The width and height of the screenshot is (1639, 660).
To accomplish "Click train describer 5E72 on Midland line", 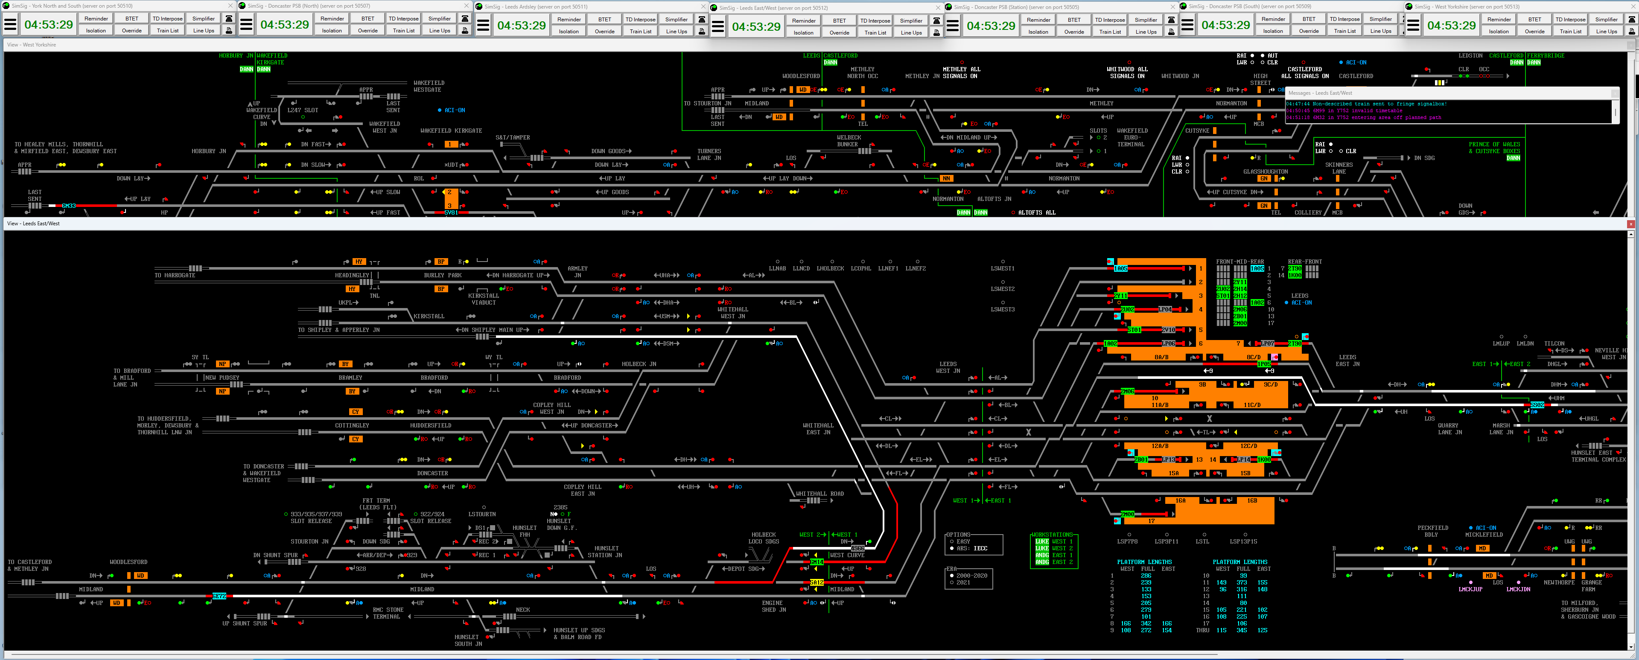I will click(219, 596).
